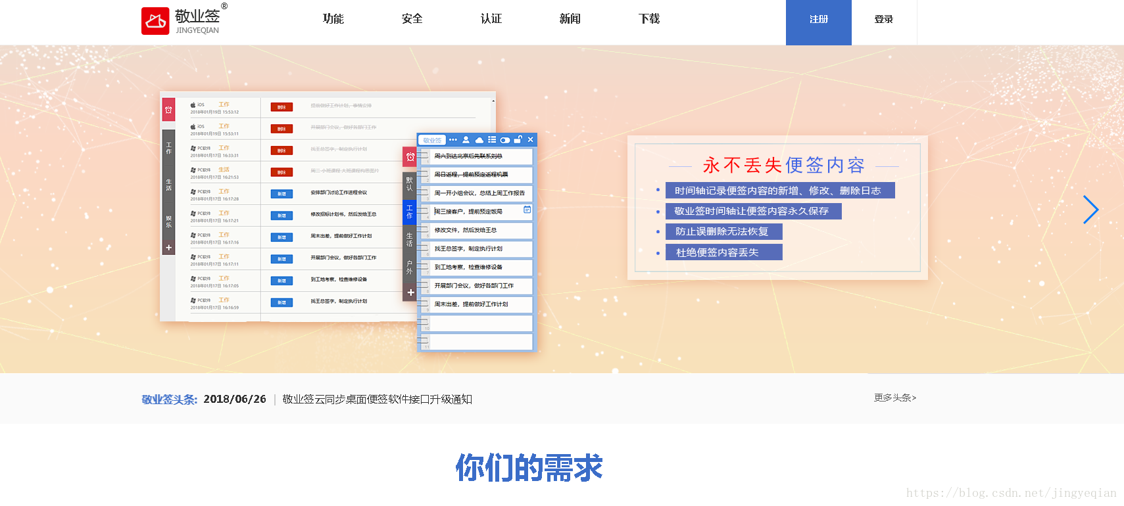The height and width of the screenshot is (506, 1124).
Task: Click the empty note row numbered 10
Action: click(477, 323)
